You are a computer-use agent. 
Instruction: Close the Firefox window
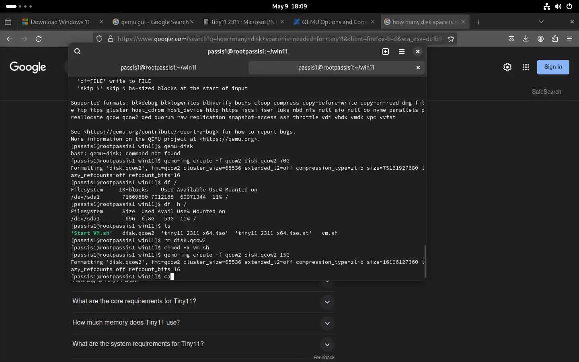pos(572,22)
